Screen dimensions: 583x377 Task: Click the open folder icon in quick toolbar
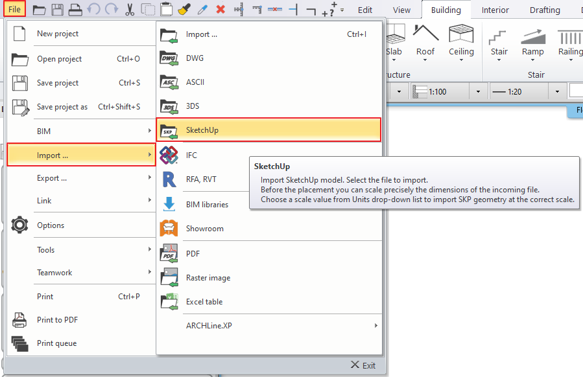click(39, 10)
